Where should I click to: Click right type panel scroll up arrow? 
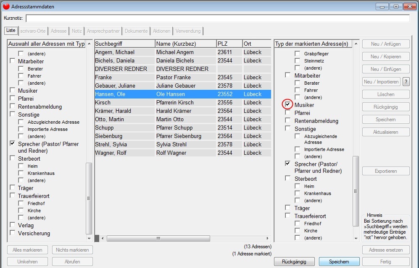tap(356, 44)
